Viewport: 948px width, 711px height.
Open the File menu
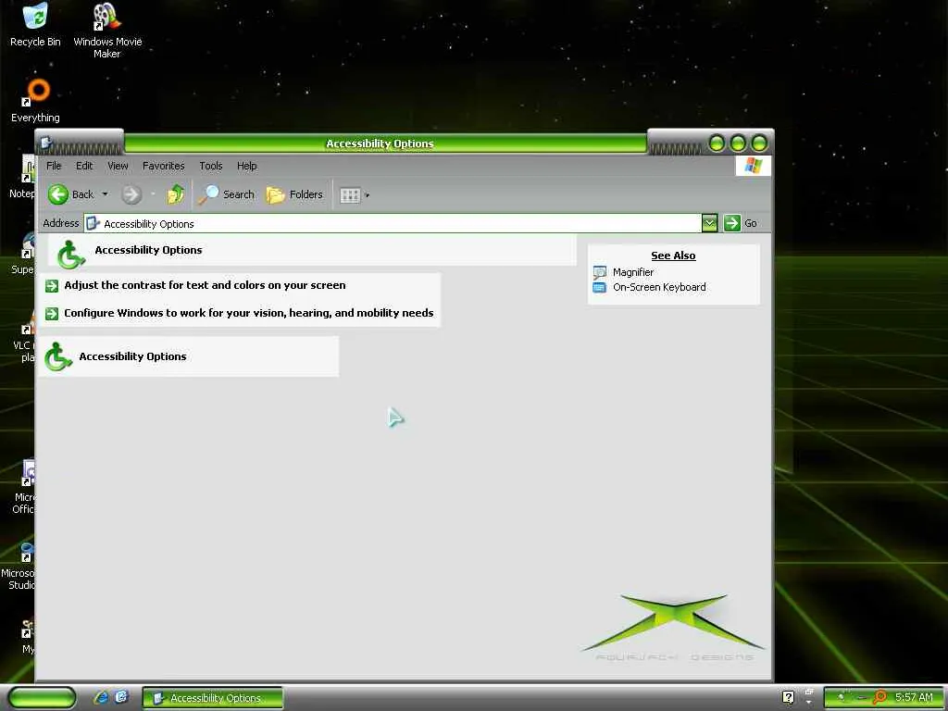click(x=54, y=166)
